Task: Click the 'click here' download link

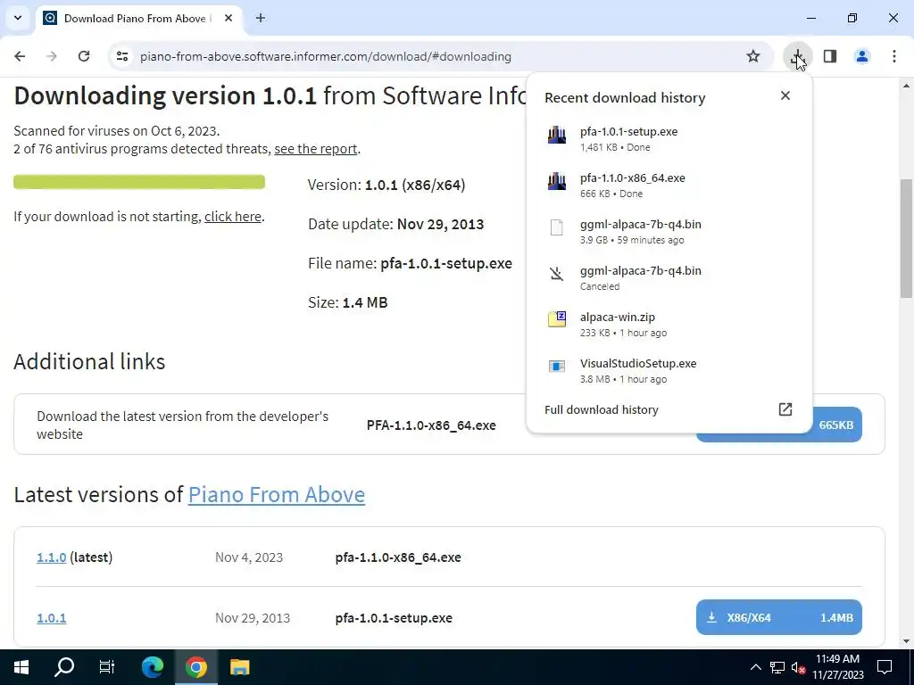Action: pyautogui.click(x=233, y=217)
